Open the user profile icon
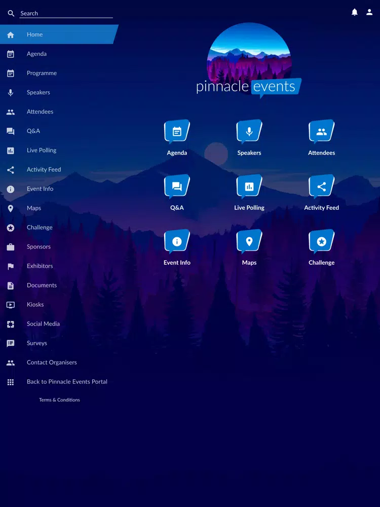 [x=369, y=12]
